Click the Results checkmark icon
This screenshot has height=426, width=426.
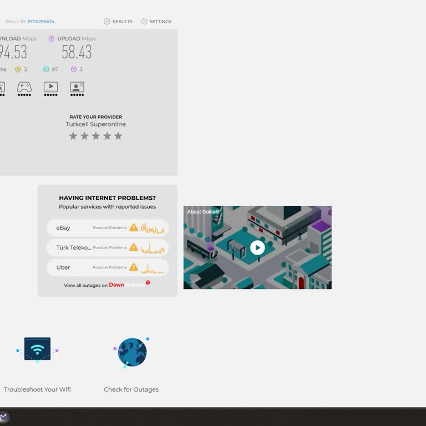106,21
